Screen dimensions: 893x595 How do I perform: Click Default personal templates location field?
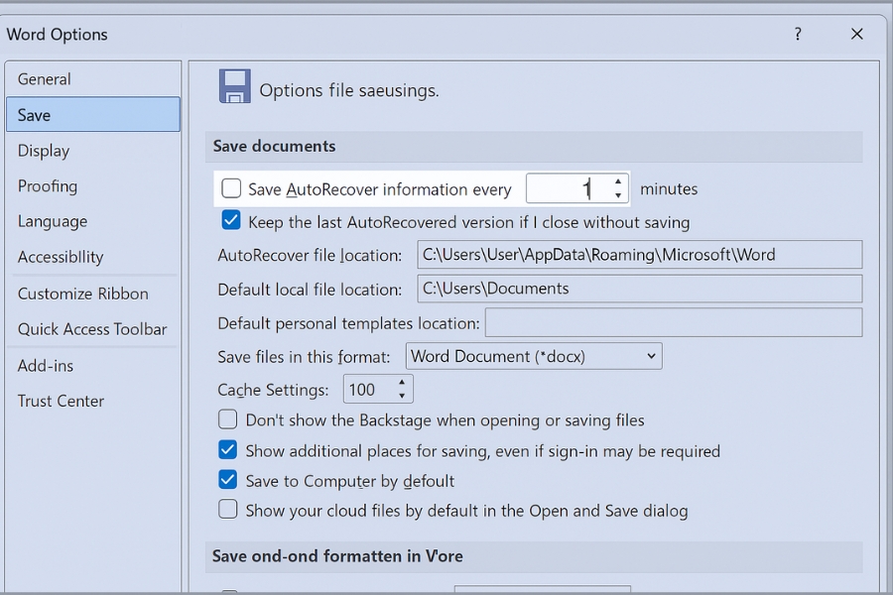[673, 323]
